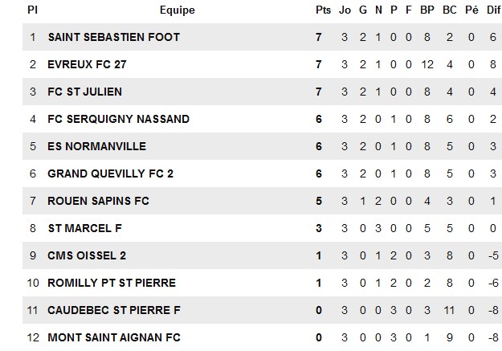Click the SAINT SEBASTIEN FOOT team name
Image resolution: width=502 pixels, height=351 pixels.
coord(114,37)
